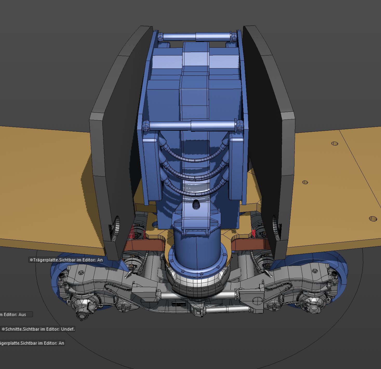
Task: Click the dark oval opening on blue housing
Action: pyautogui.click(x=196, y=205)
